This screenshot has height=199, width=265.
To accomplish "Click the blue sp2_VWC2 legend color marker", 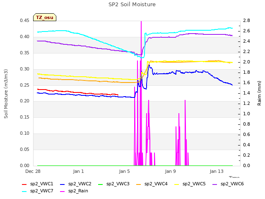I will (63, 184).
